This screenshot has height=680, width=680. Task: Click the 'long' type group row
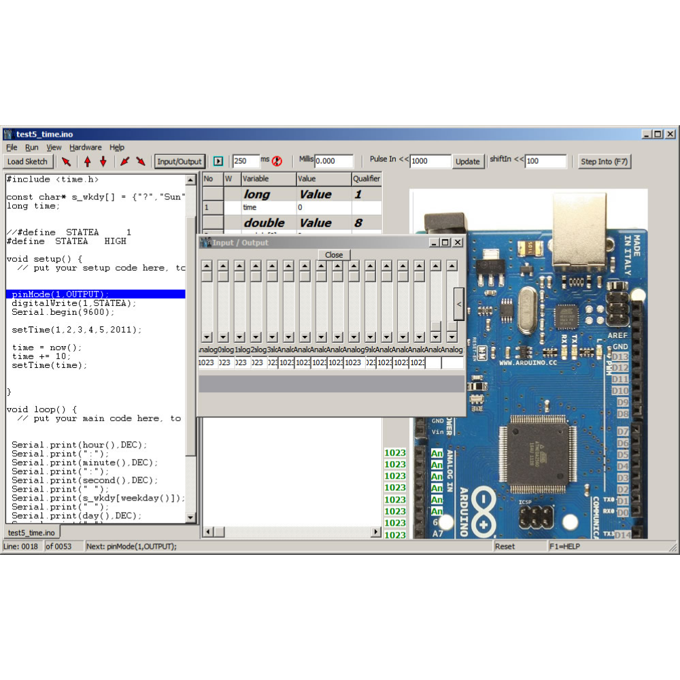click(292, 194)
